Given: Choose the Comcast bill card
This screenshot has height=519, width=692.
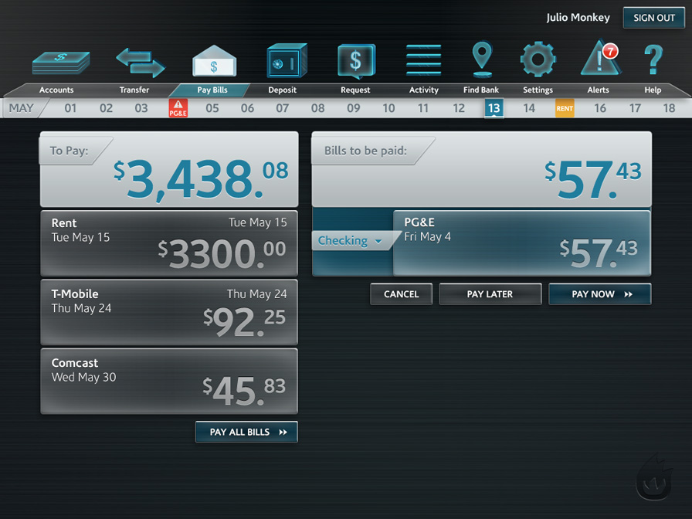Looking at the screenshot, I should point(168,381).
